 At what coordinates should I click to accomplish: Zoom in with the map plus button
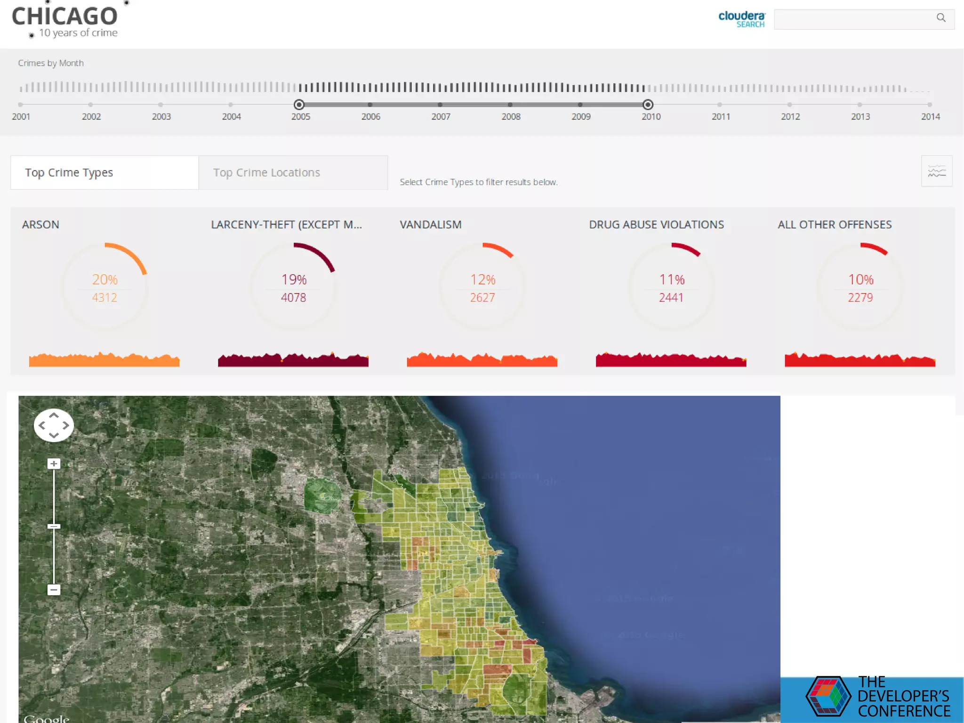click(54, 464)
